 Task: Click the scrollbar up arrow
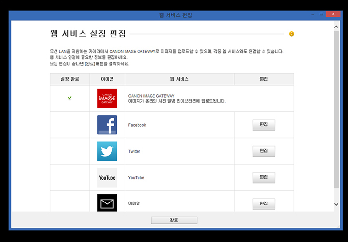point(336,27)
